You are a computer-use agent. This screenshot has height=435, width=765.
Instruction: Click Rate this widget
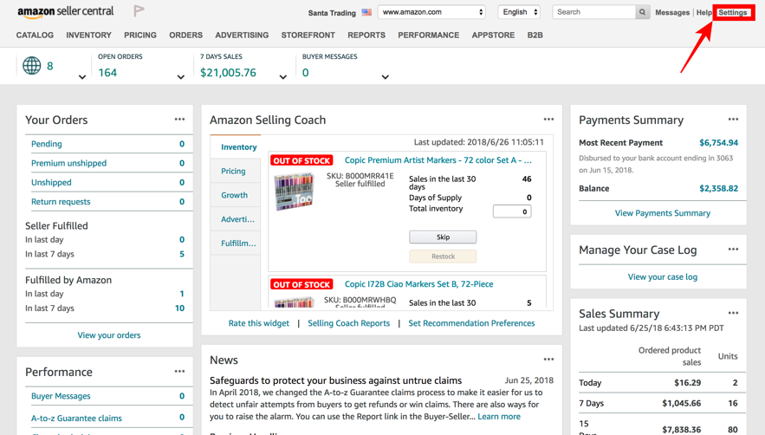(258, 323)
